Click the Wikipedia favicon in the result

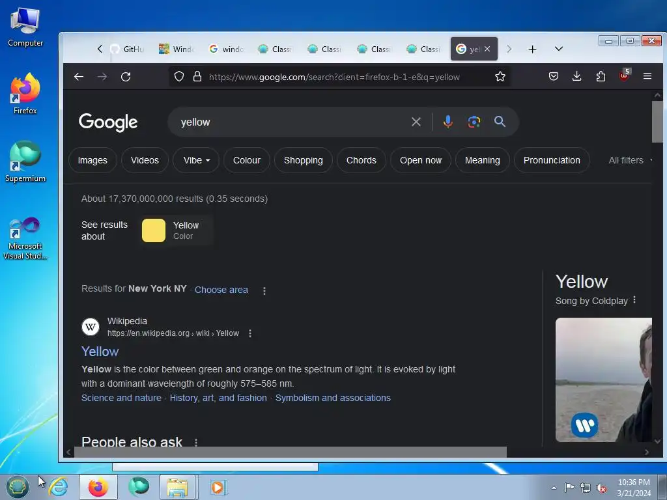tap(90, 327)
